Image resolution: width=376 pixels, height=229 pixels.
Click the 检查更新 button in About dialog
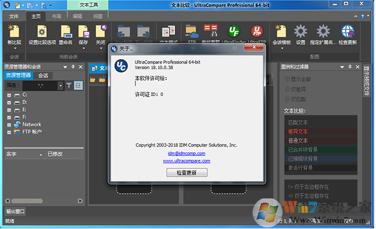tap(187, 172)
